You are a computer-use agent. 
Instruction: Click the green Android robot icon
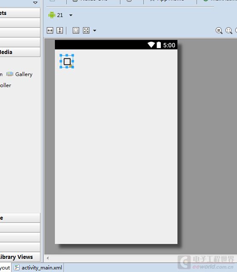(52, 15)
